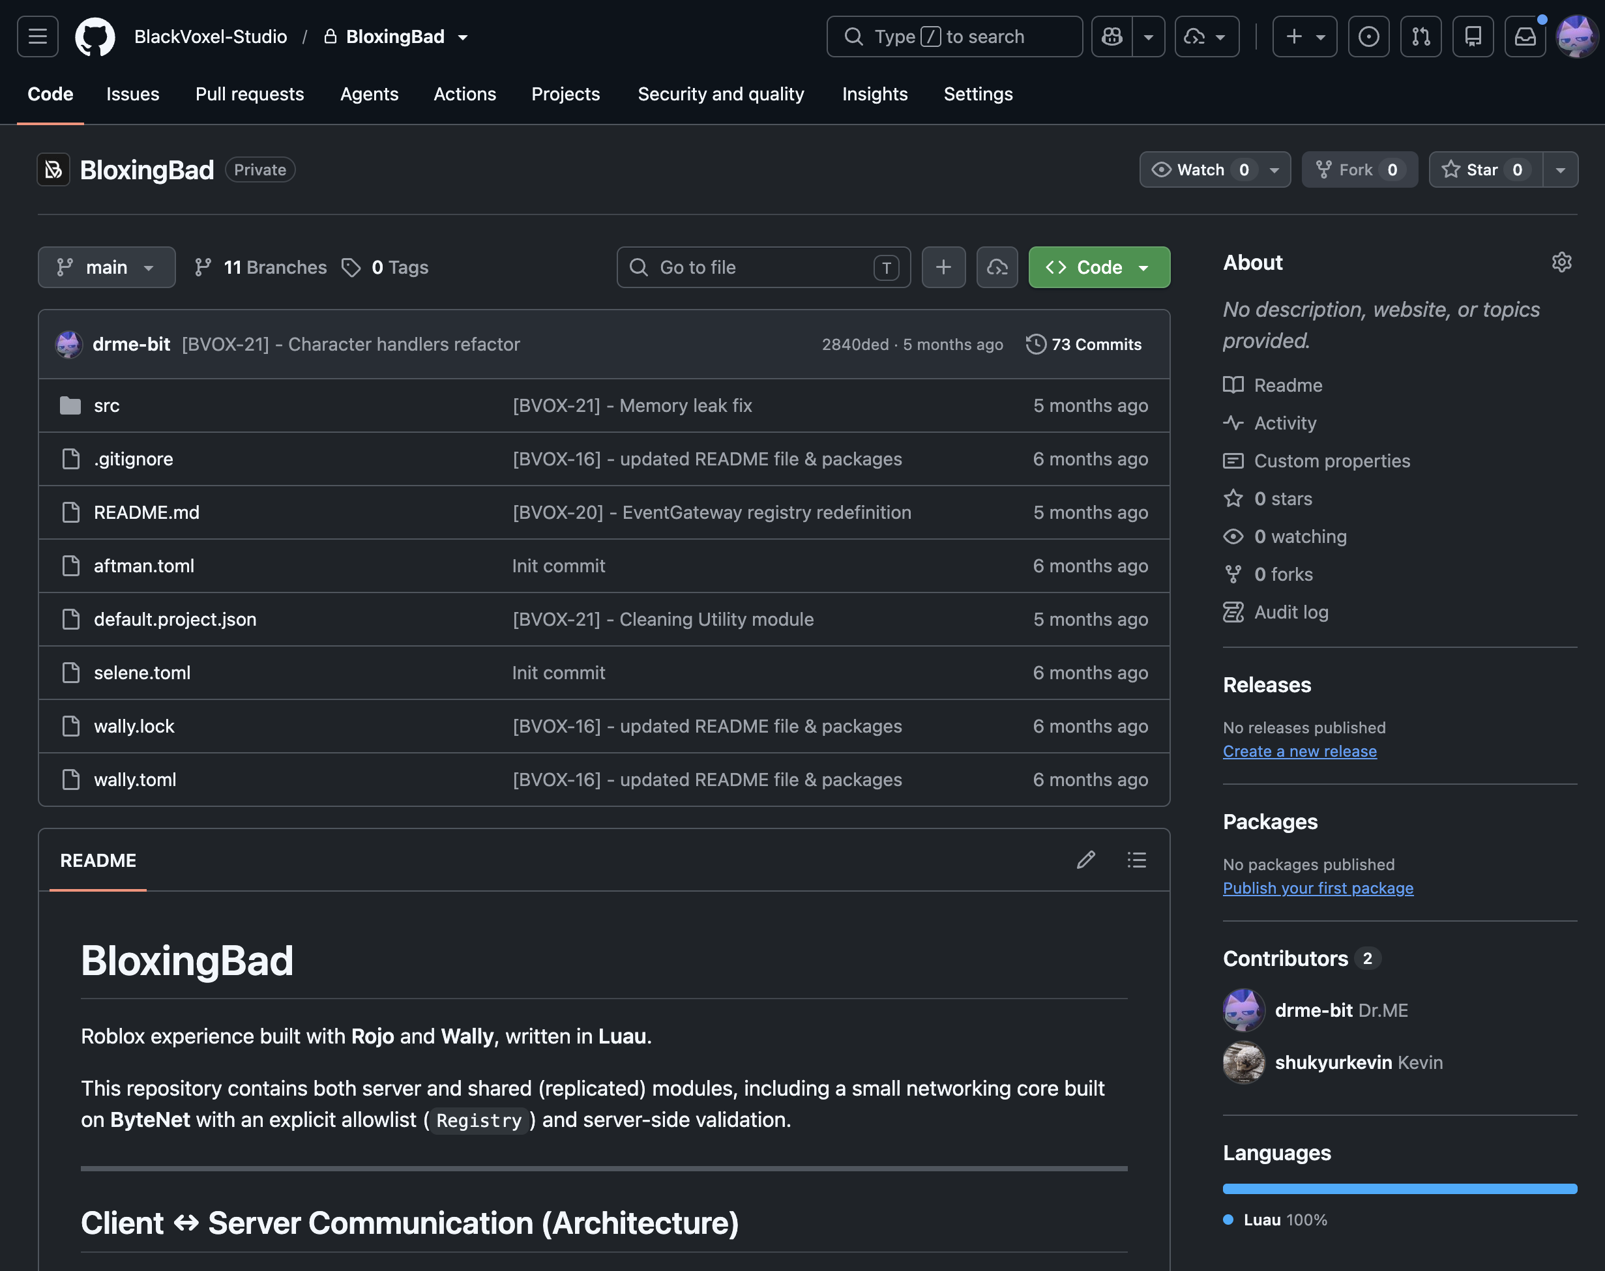
Task: Click the drme-bit avatar in latest commit
Action: pyautogui.click(x=69, y=343)
